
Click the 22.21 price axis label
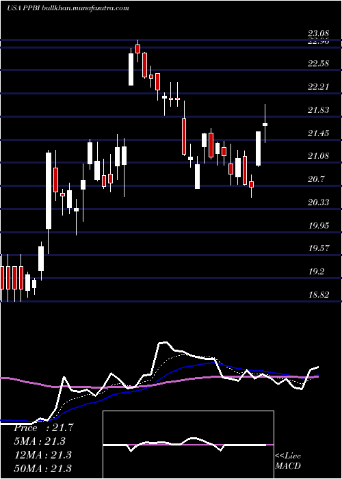point(319,87)
